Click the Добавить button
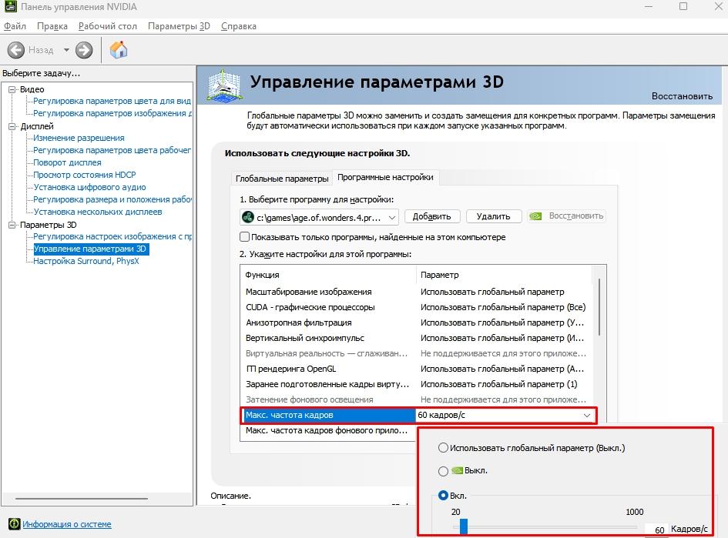Viewport: 728px width, 538px height. coord(431,216)
